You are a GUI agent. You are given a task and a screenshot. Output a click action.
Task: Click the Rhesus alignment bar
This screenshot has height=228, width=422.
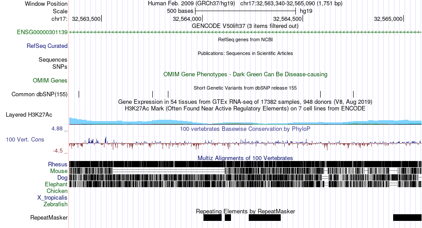click(246, 164)
